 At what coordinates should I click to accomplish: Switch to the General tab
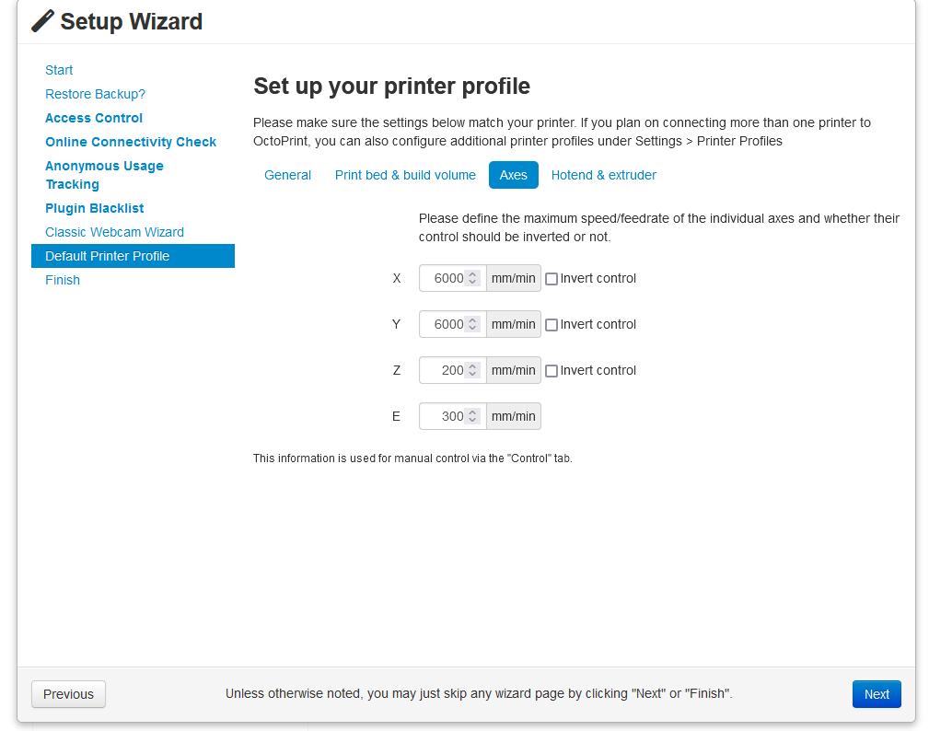tap(287, 175)
